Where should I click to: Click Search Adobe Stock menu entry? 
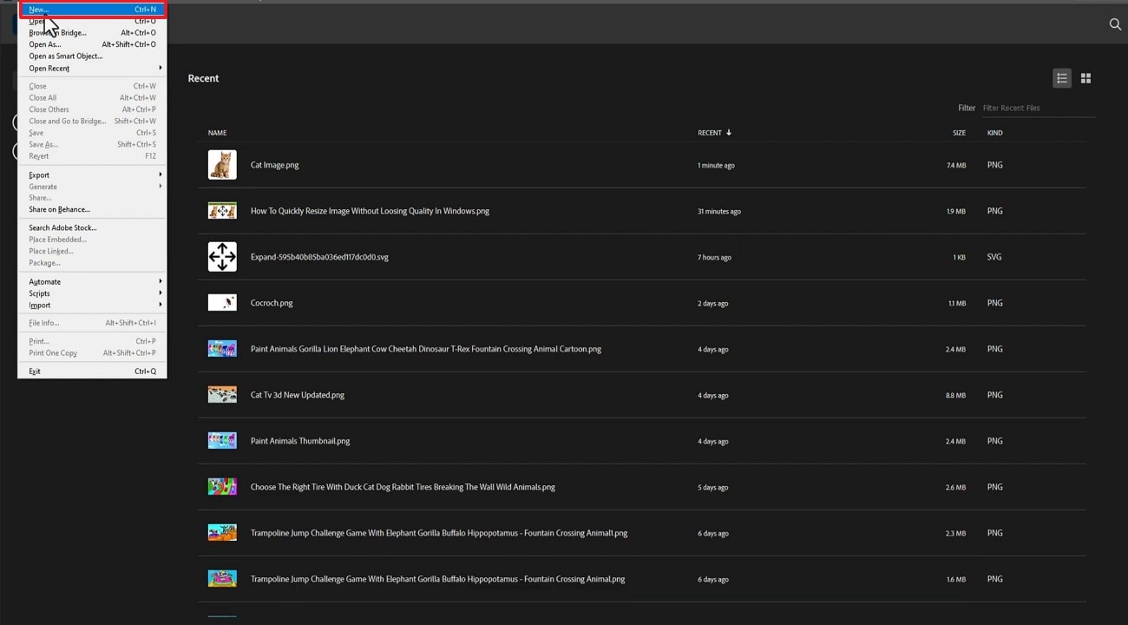tap(62, 227)
